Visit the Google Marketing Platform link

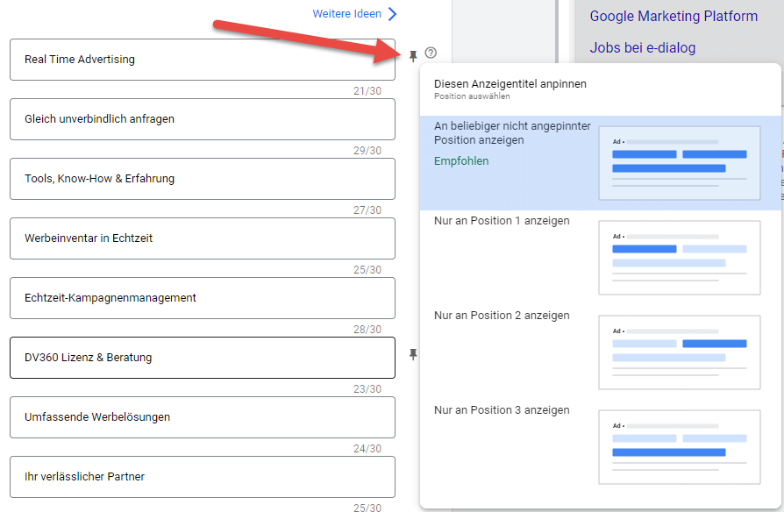pos(674,16)
